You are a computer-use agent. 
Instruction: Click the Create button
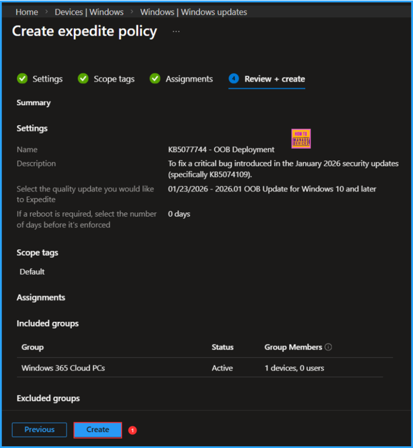(x=97, y=430)
